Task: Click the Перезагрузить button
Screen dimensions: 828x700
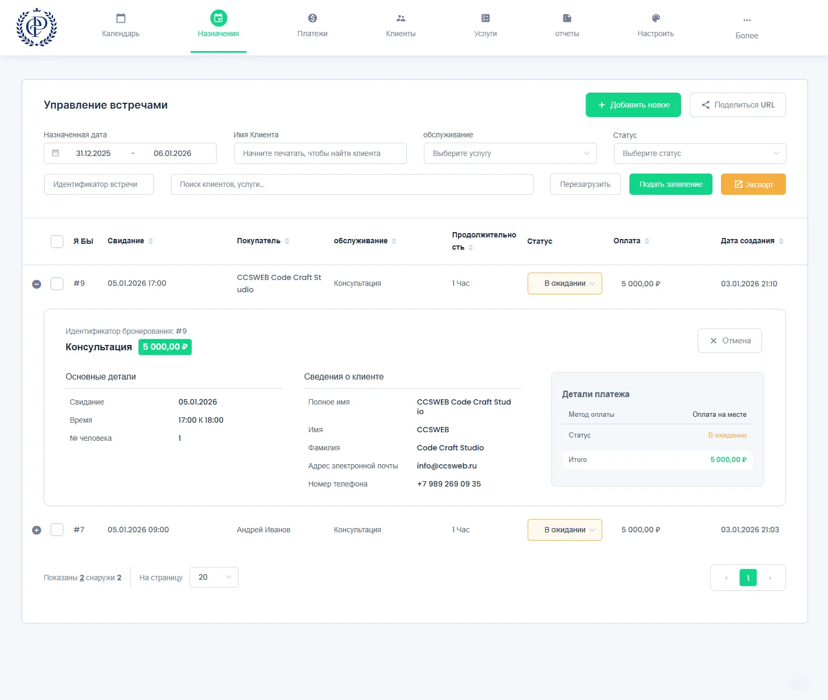Action: click(585, 184)
